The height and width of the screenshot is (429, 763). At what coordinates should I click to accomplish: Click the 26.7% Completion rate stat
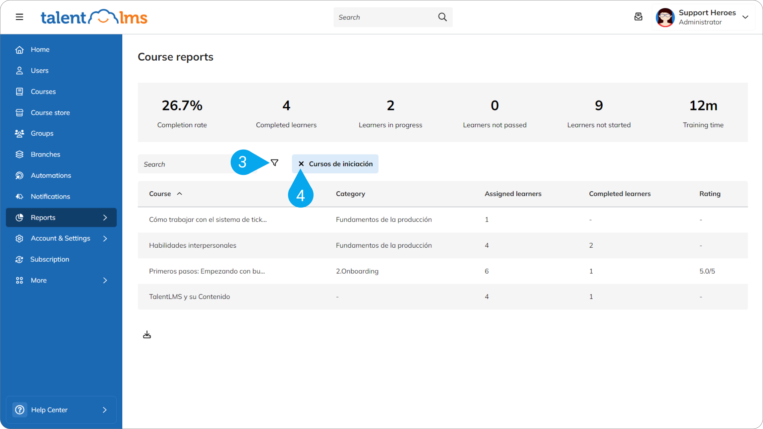182,113
